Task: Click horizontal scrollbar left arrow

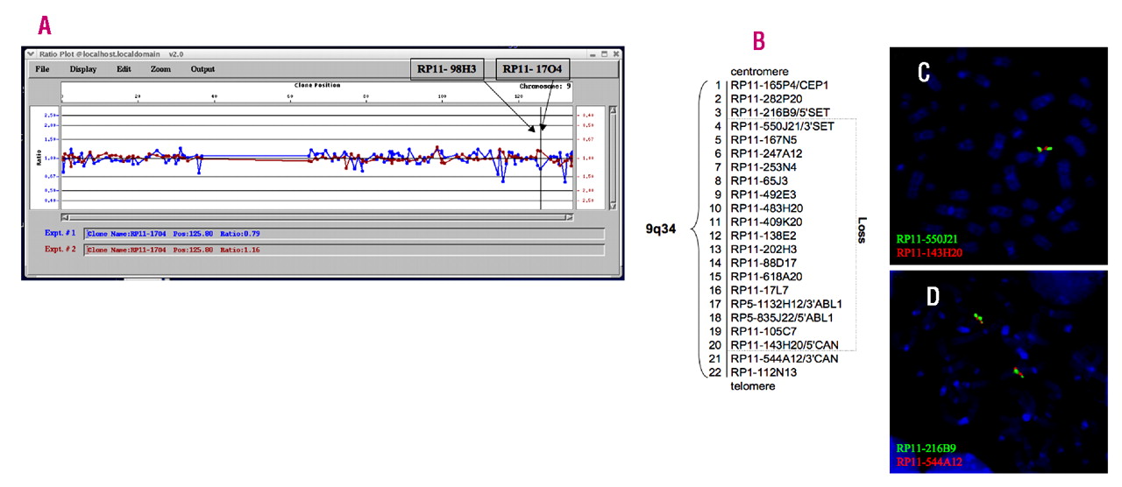Action: [65, 216]
